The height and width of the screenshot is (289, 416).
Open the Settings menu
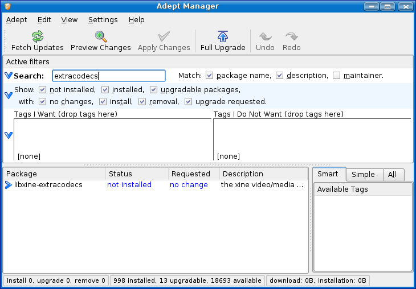pyautogui.click(x=103, y=20)
